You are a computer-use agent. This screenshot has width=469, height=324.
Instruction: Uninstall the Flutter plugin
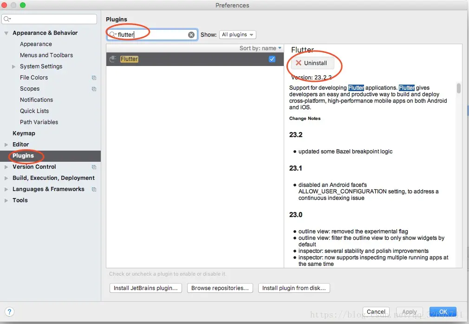tap(312, 63)
